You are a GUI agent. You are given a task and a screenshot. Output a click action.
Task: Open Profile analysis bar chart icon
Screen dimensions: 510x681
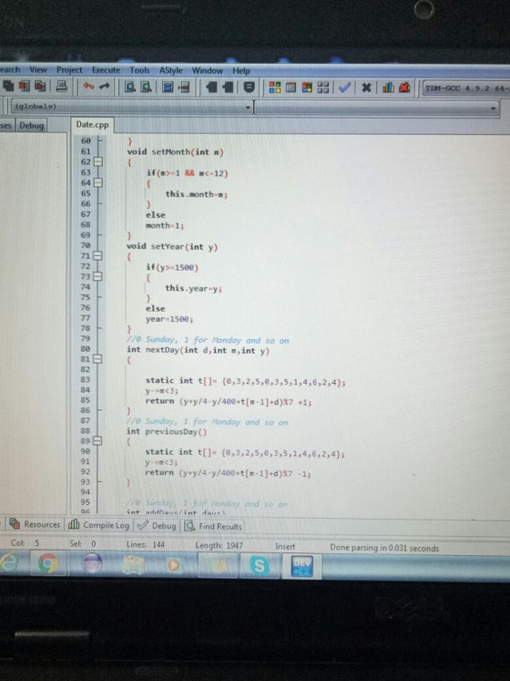pos(388,88)
